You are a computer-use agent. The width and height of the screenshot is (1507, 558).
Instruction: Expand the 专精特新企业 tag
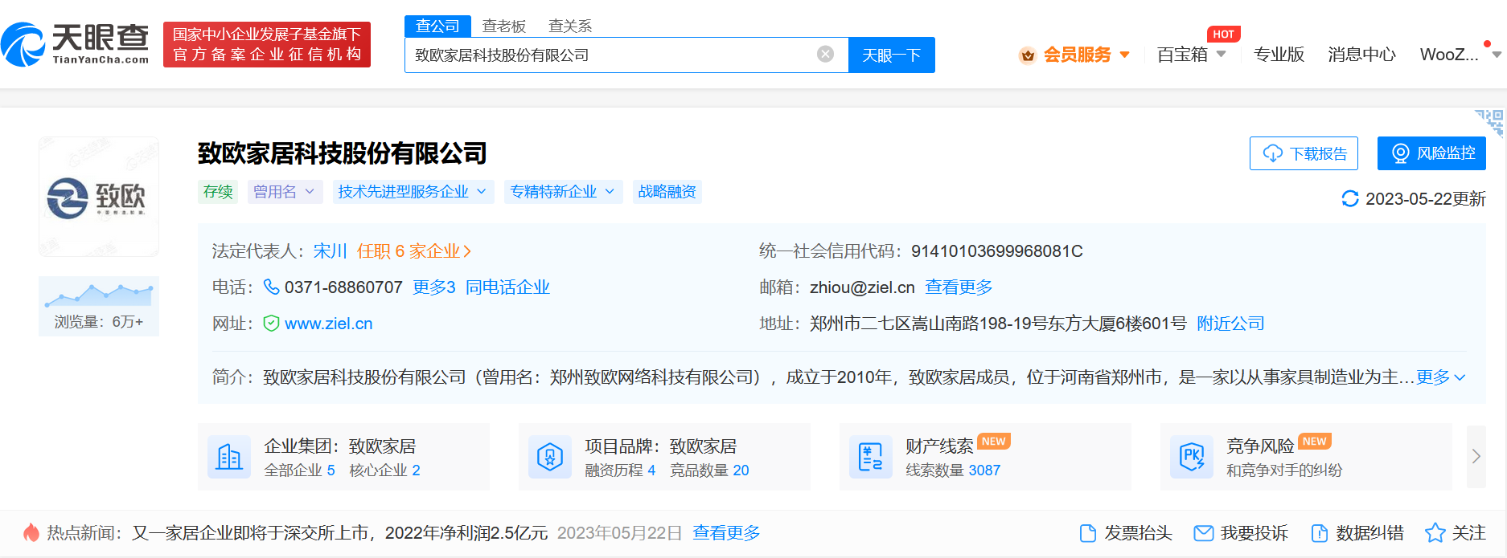click(x=563, y=192)
